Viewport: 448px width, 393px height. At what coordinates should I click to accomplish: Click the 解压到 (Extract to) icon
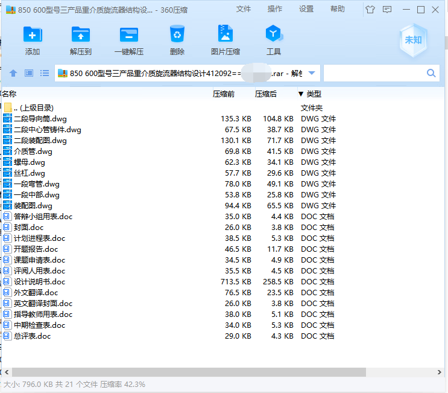point(81,34)
